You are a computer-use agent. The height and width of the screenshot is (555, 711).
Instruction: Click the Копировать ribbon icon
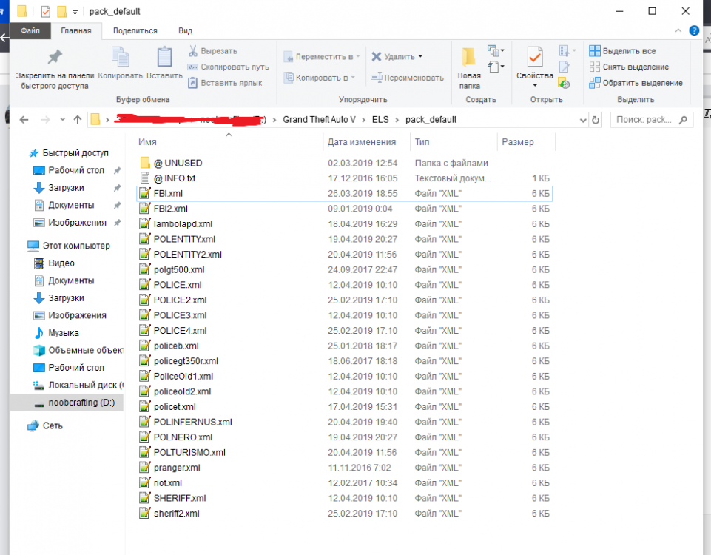(x=120, y=63)
